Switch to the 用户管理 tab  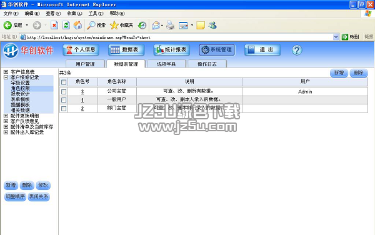pos(85,64)
